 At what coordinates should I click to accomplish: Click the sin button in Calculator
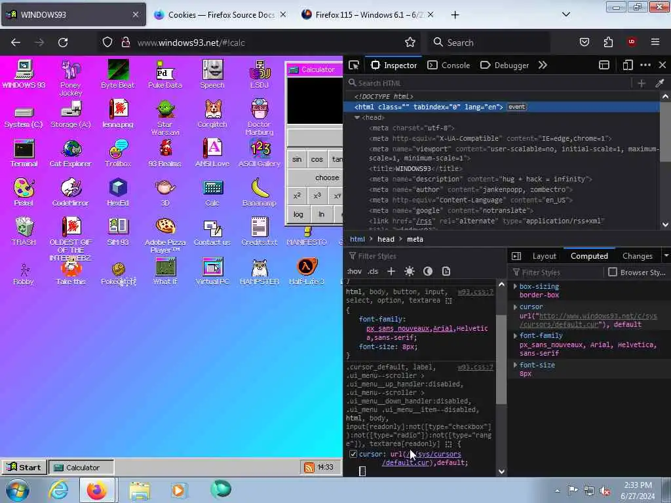click(297, 159)
